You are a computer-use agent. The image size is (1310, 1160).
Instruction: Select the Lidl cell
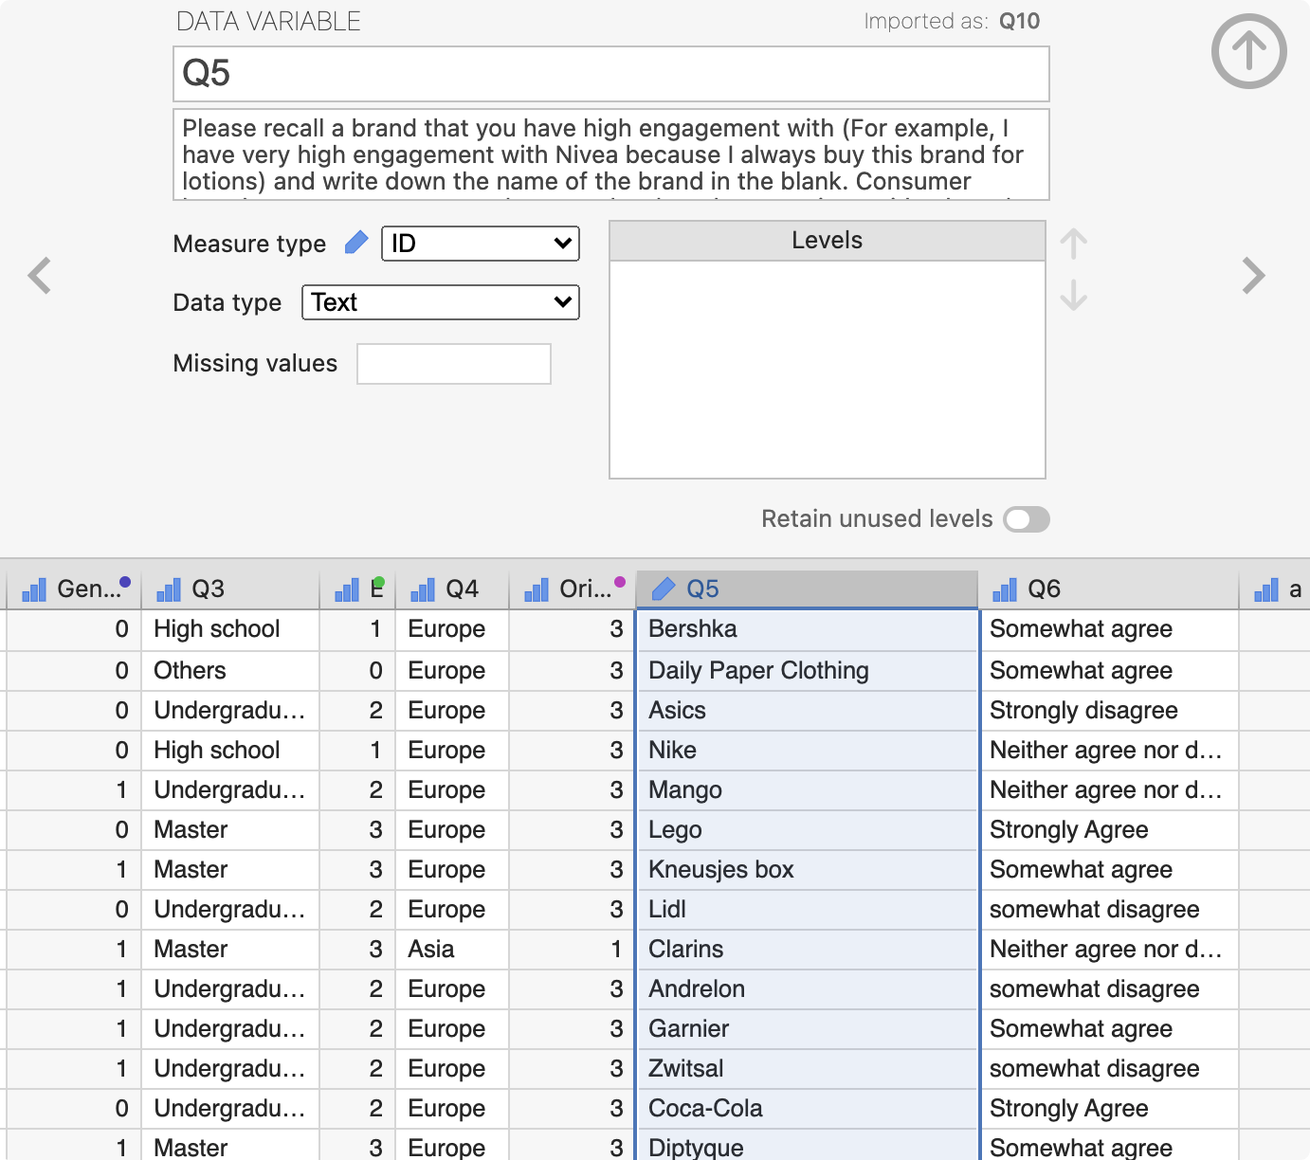coord(807,910)
